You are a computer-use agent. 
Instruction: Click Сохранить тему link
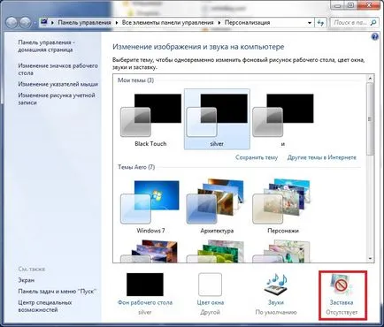[x=257, y=157]
